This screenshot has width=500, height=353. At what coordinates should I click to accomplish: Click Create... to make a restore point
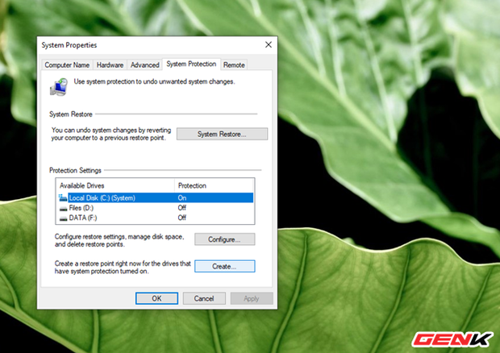pos(224,265)
